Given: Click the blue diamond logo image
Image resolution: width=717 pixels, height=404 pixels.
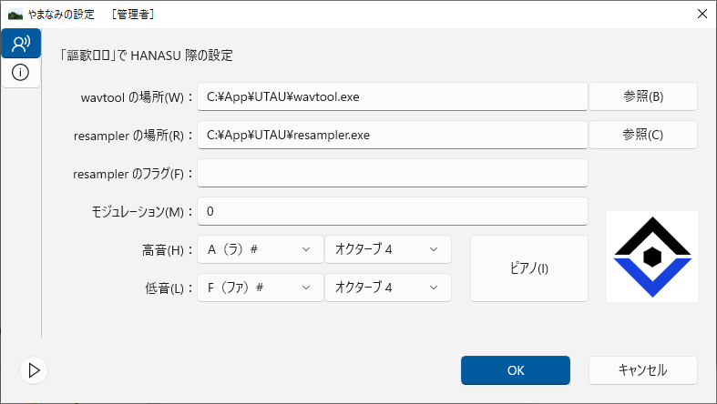Looking at the screenshot, I should point(652,257).
